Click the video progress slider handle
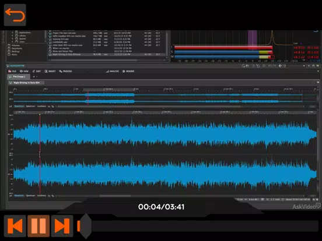The image size is (322, 241). click(x=85, y=226)
